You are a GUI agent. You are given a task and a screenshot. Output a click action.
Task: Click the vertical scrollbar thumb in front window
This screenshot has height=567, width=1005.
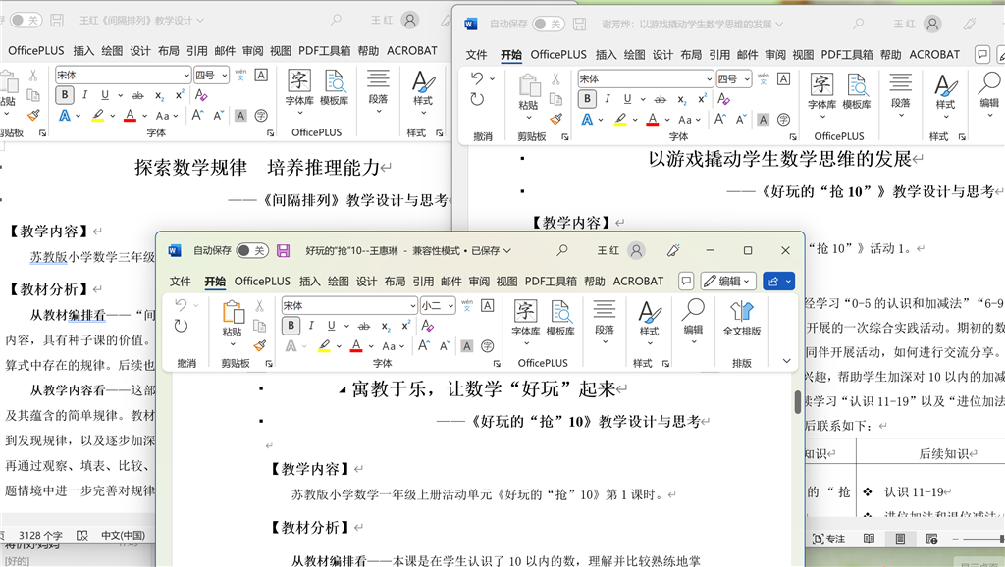coord(798,402)
